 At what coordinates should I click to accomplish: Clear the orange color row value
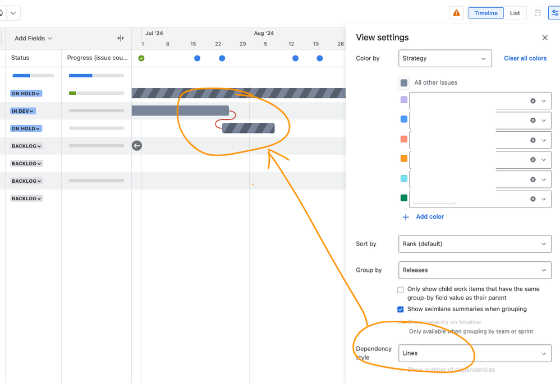point(533,160)
